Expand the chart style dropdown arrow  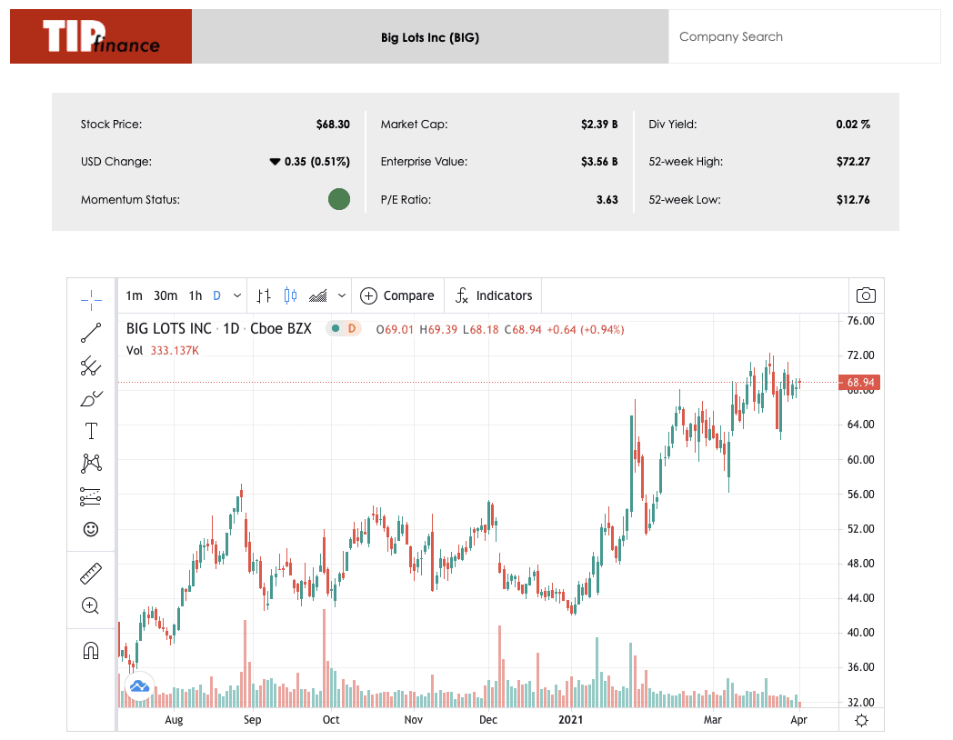click(342, 295)
